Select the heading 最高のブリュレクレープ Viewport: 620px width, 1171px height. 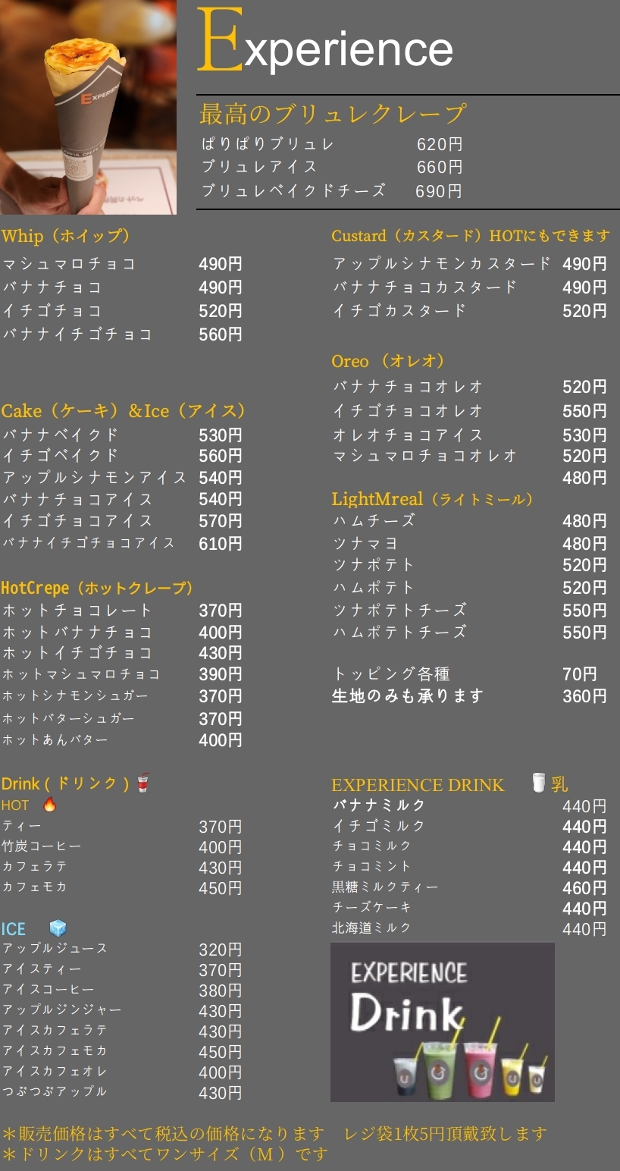[x=332, y=114]
